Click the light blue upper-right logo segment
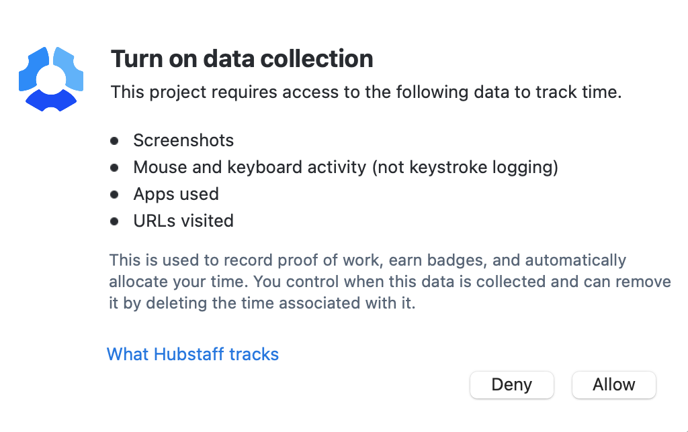The height and width of the screenshot is (432, 688). pos(69,68)
